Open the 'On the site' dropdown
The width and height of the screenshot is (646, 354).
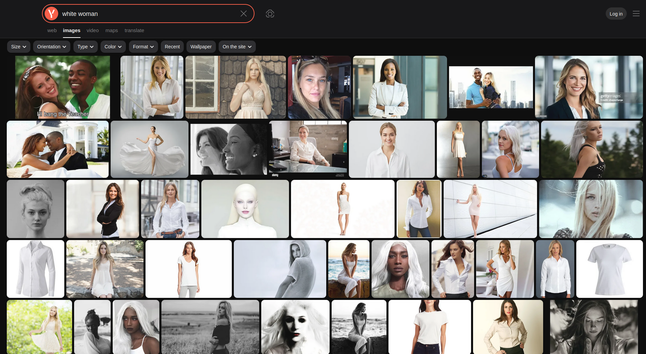click(237, 47)
